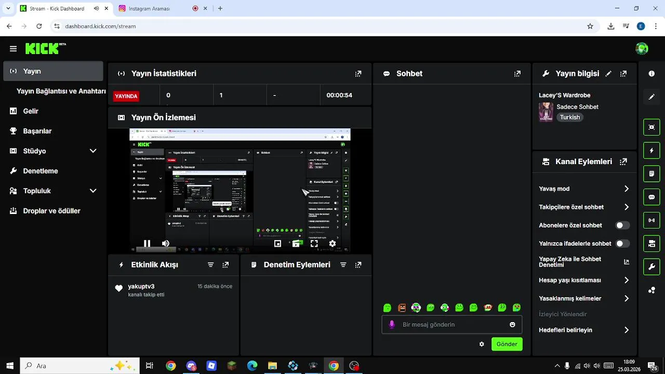Image resolution: width=665 pixels, height=374 pixels.
Task: Open the Sadece Sohbet category
Action: click(578, 107)
